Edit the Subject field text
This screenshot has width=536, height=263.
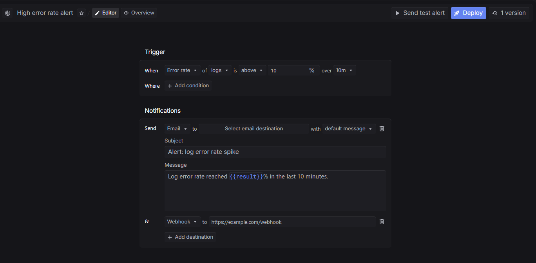coord(275,152)
